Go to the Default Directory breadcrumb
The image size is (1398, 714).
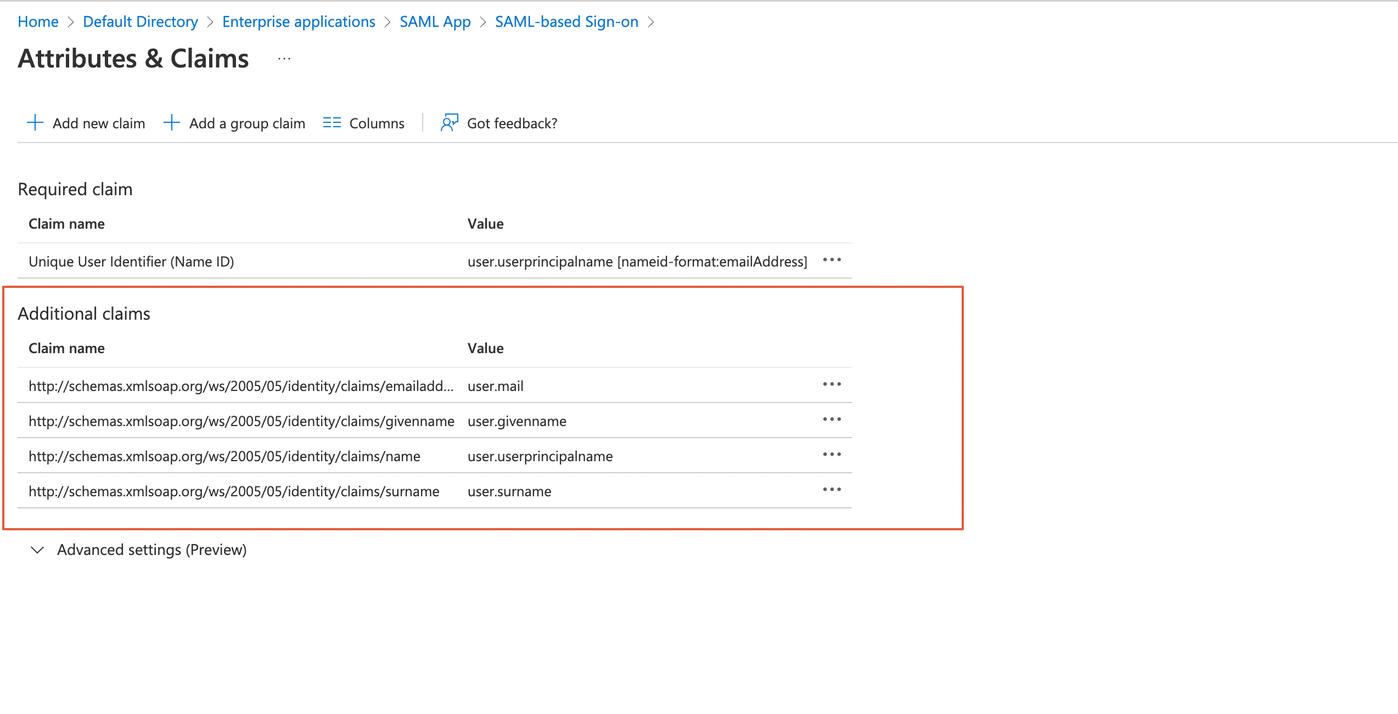141,22
